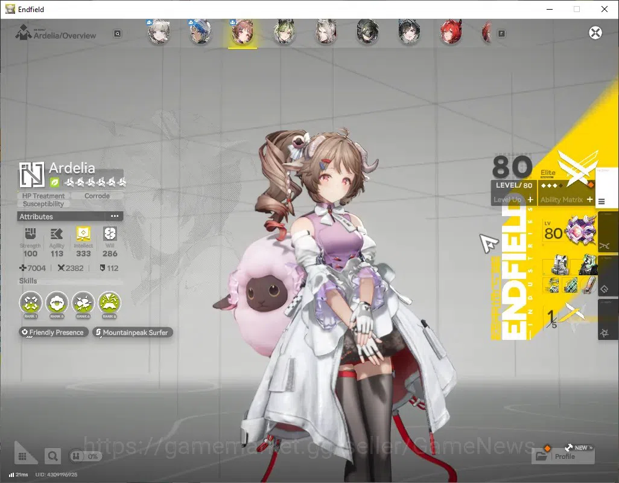Click the Will brain icon

point(110,234)
